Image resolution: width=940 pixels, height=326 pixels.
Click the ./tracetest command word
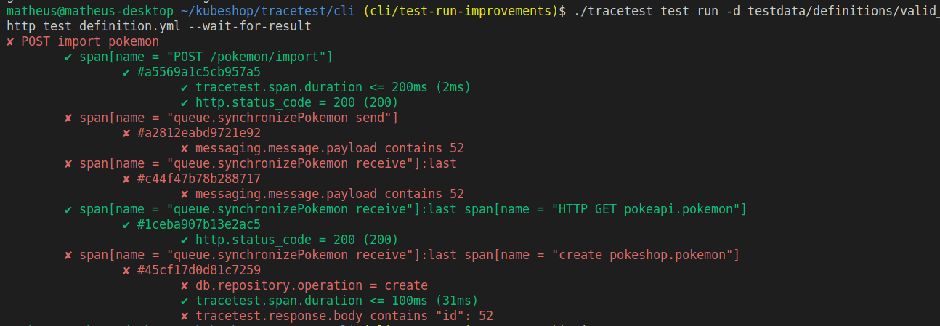tap(613, 11)
